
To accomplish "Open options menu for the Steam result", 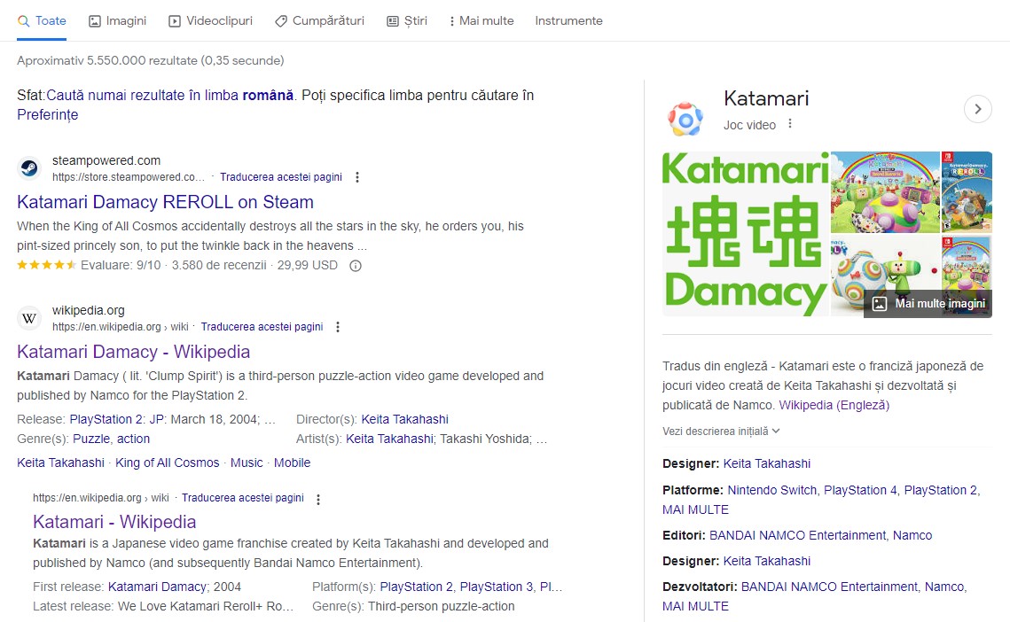I will 357,177.
